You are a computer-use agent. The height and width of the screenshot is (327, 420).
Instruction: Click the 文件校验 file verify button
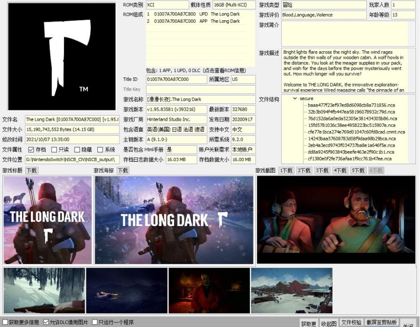[x=351, y=322]
